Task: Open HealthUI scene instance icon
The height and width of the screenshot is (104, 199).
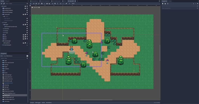Action: pos(23,43)
